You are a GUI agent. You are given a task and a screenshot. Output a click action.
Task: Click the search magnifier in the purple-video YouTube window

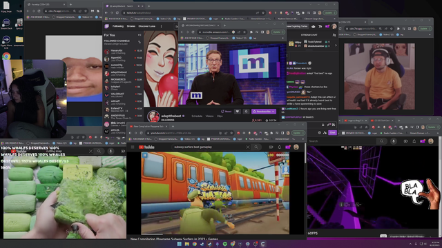[x=382, y=141]
